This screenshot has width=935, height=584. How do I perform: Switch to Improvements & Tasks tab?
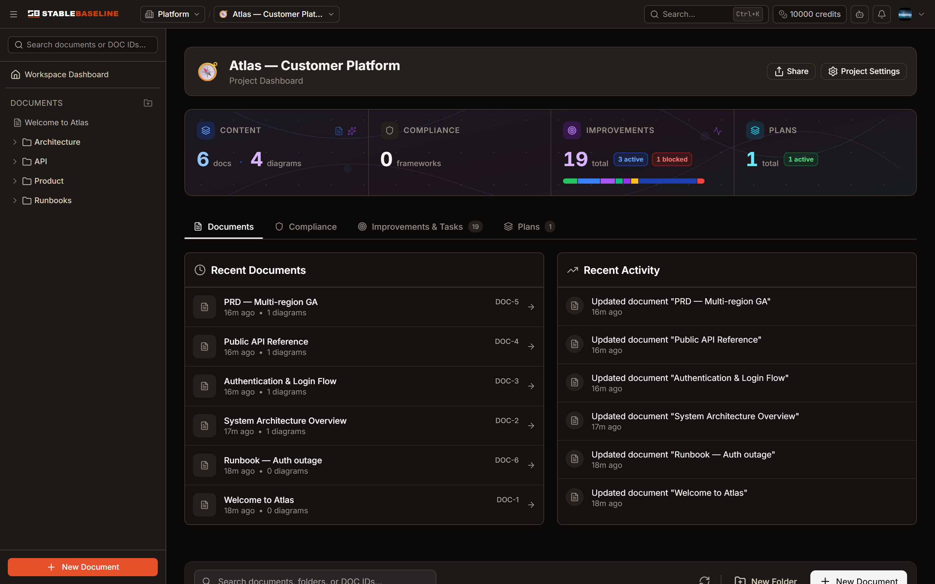pyautogui.click(x=420, y=227)
